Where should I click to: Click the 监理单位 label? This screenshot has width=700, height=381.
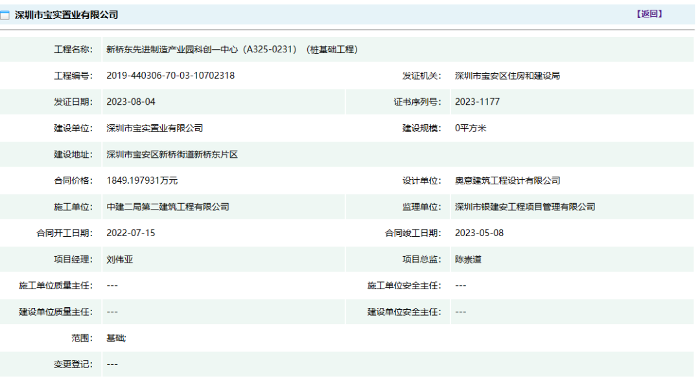tap(421, 207)
